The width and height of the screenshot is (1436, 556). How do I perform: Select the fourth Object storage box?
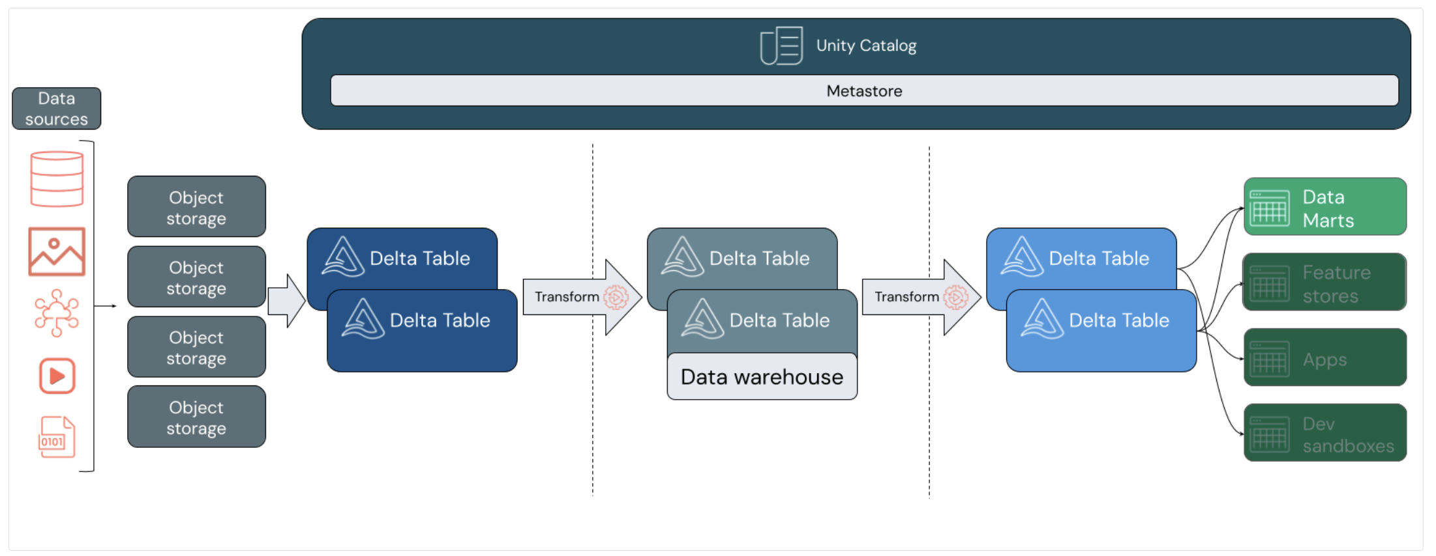(x=196, y=417)
